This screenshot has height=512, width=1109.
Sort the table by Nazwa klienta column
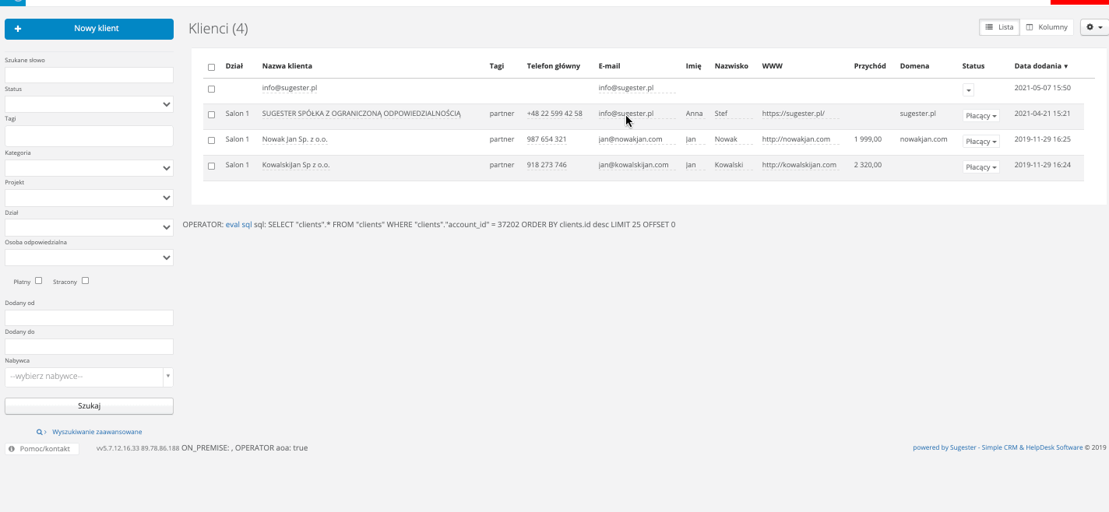(287, 66)
